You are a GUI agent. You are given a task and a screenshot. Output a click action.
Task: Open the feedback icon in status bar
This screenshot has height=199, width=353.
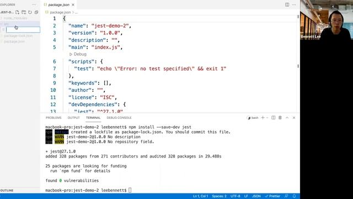tap(286, 196)
